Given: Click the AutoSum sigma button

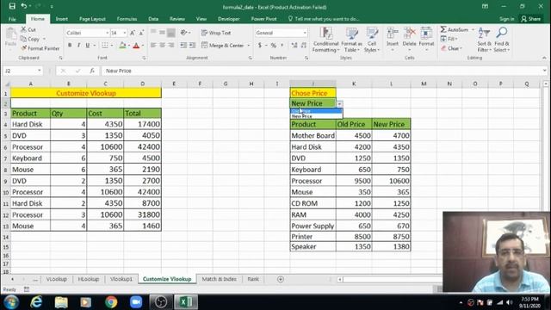Looking at the screenshot, I should pyautogui.click(x=454, y=29).
